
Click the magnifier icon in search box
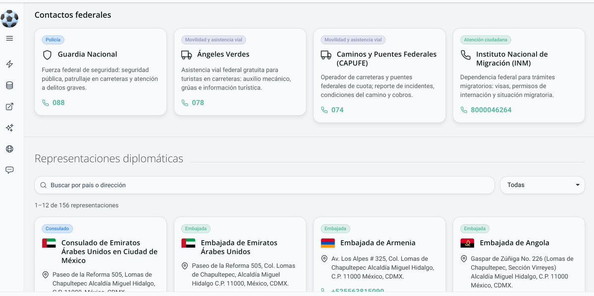click(x=44, y=185)
